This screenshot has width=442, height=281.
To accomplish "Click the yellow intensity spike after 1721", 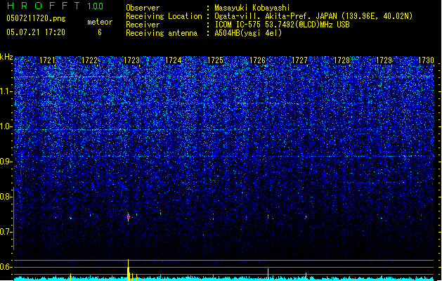I will [x=70, y=277].
